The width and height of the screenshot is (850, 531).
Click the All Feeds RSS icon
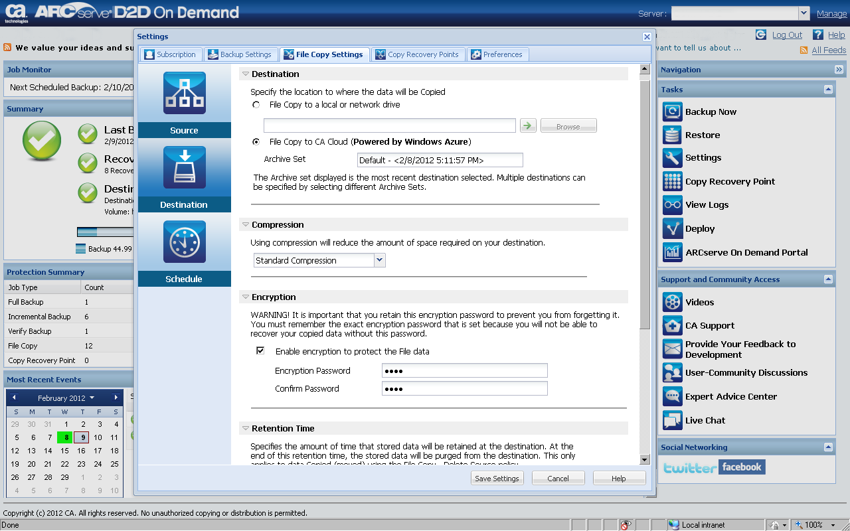click(x=804, y=50)
